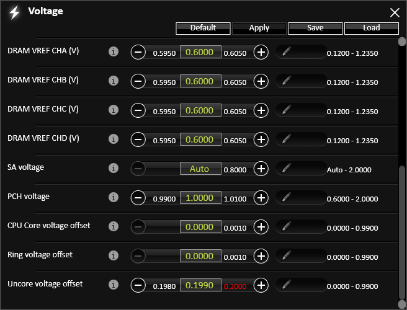Load a saved voltage profile
This screenshot has width=407, height=310.
[371, 28]
